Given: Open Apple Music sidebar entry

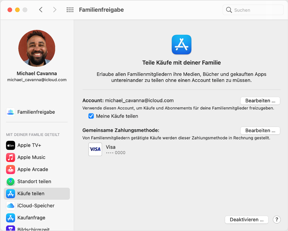Looking at the screenshot, I should point(37,157).
